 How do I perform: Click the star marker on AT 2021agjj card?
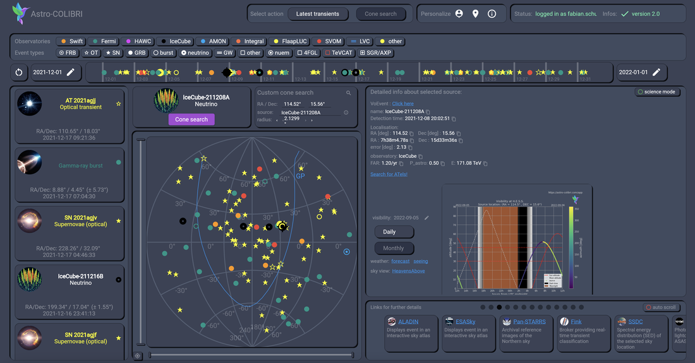(x=118, y=104)
